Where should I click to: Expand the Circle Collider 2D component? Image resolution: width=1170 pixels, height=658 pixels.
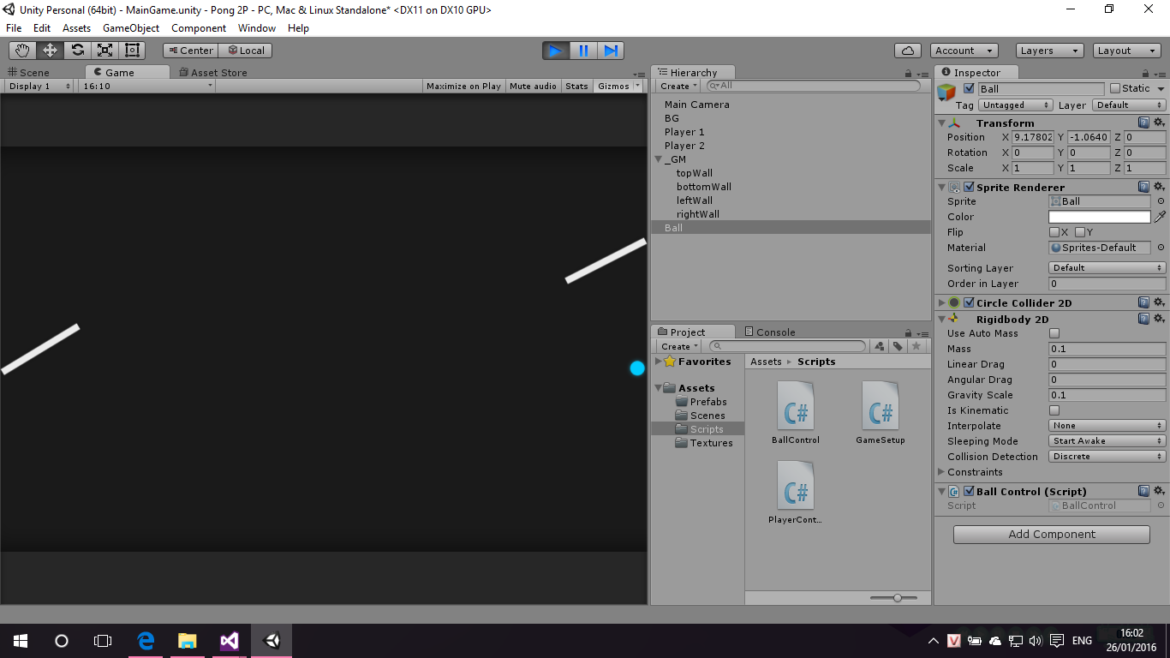click(x=942, y=303)
